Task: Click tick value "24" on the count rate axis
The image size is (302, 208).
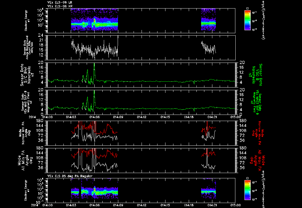Action: [40, 35]
